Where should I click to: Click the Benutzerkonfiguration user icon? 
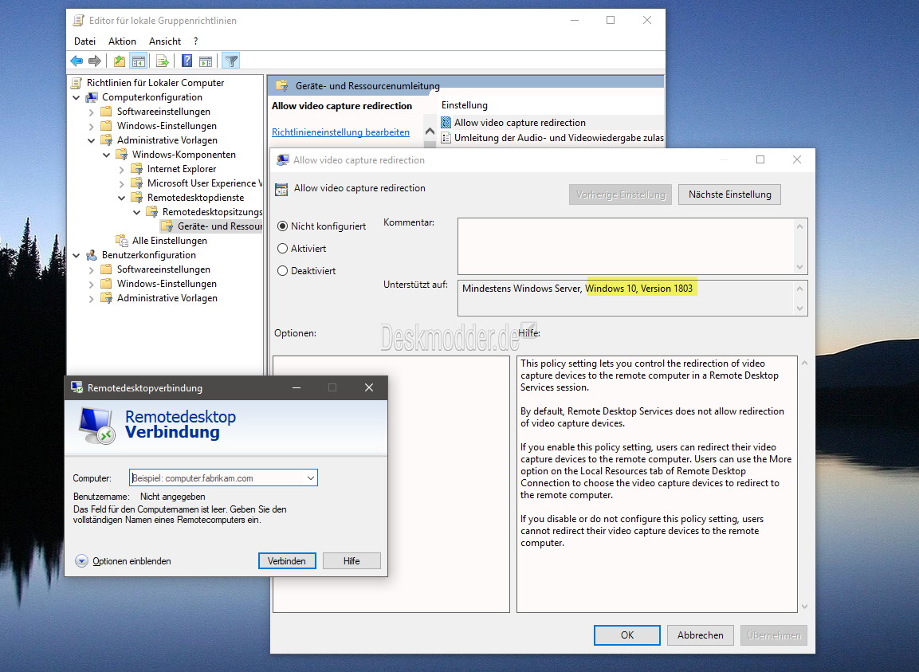pyautogui.click(x=92, y=255)
